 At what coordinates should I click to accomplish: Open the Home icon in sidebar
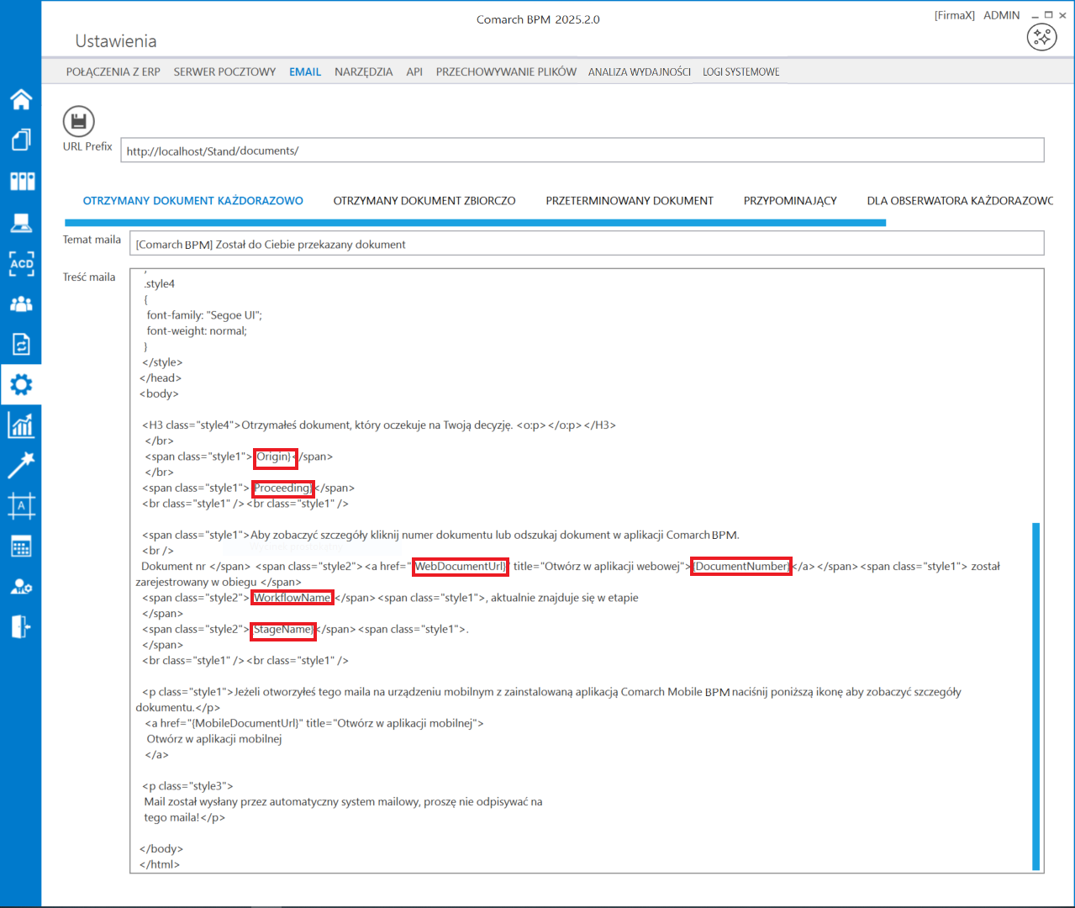21,98
